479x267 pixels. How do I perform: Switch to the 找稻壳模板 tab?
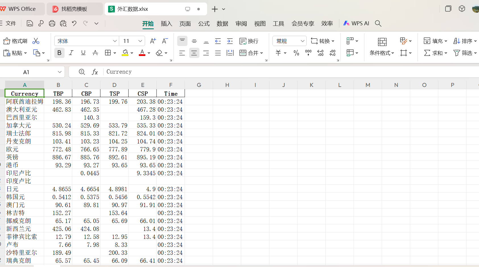click(x=75, y=9)
